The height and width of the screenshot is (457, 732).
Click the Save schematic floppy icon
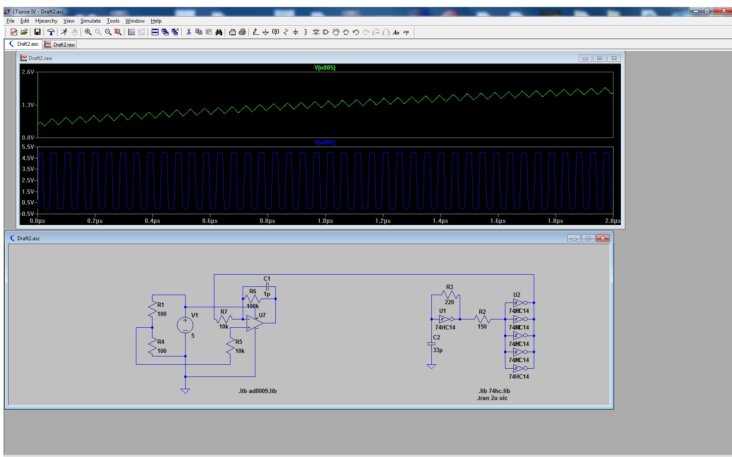point(37,32)
